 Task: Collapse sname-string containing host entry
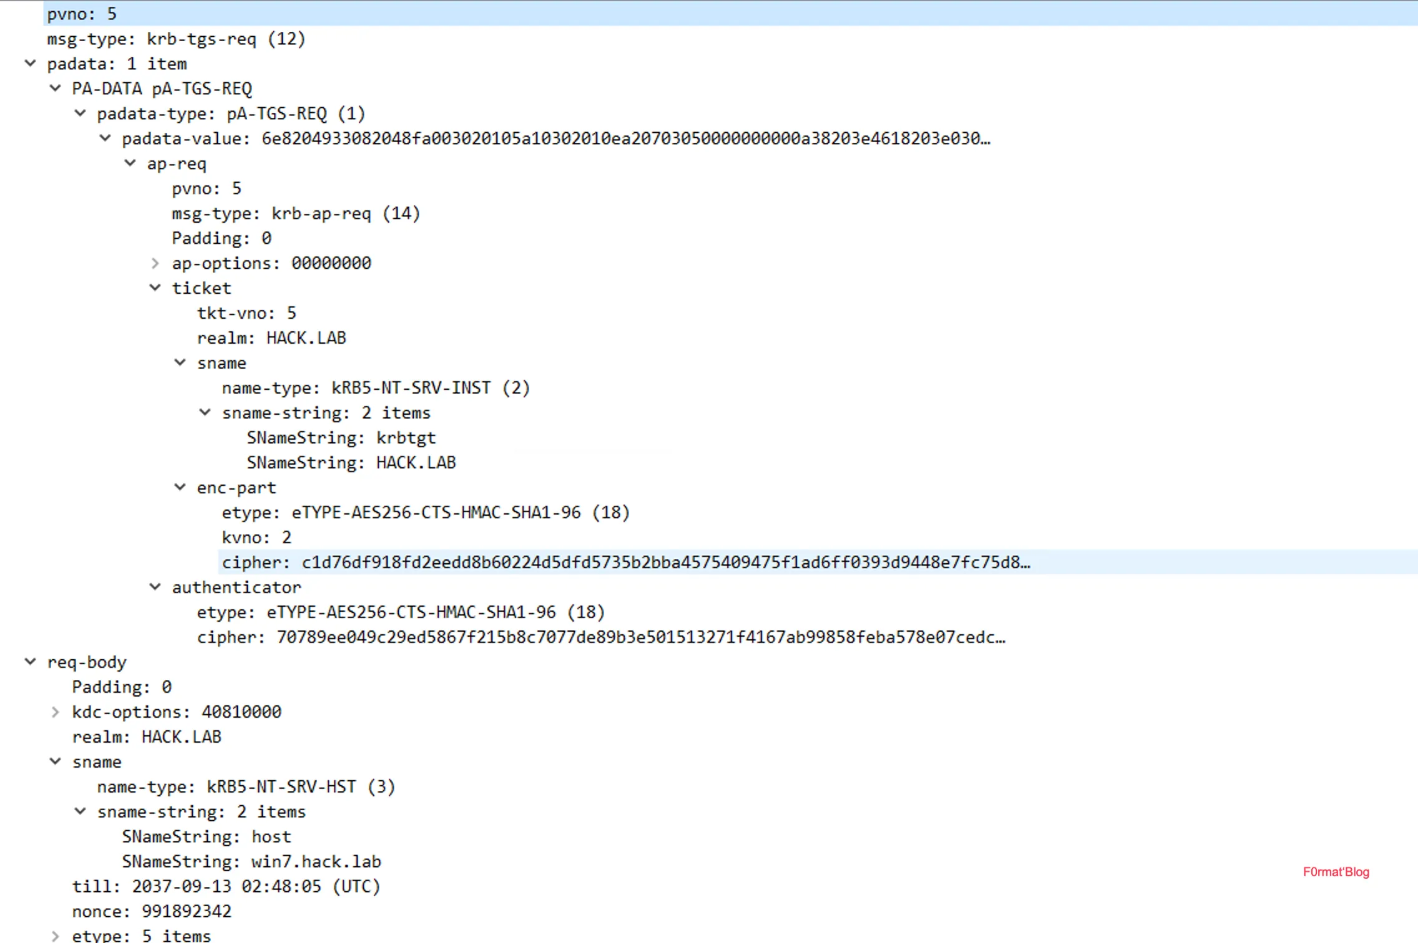81,811
